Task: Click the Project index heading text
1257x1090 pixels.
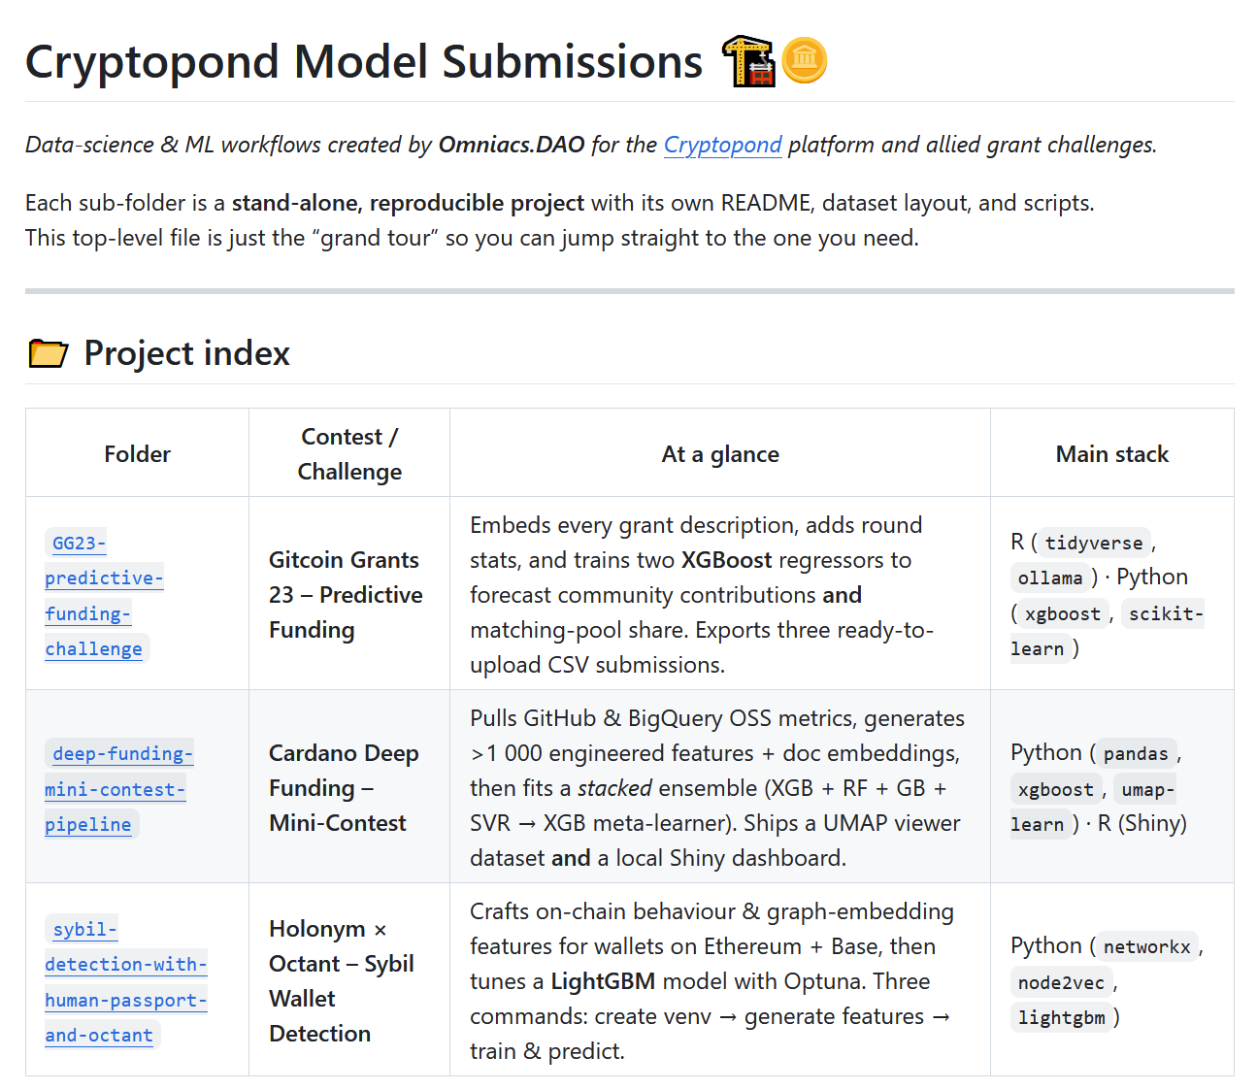Action: [x=186, y=353]
